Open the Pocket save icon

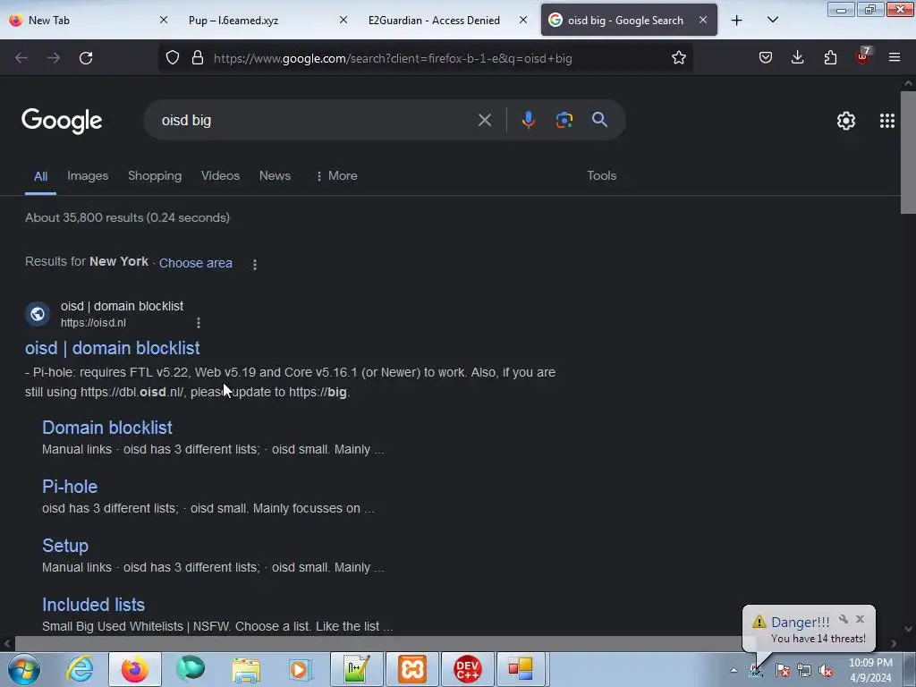point(766,58)
